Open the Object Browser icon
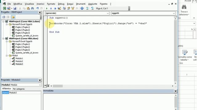 [x=73, y=8]
